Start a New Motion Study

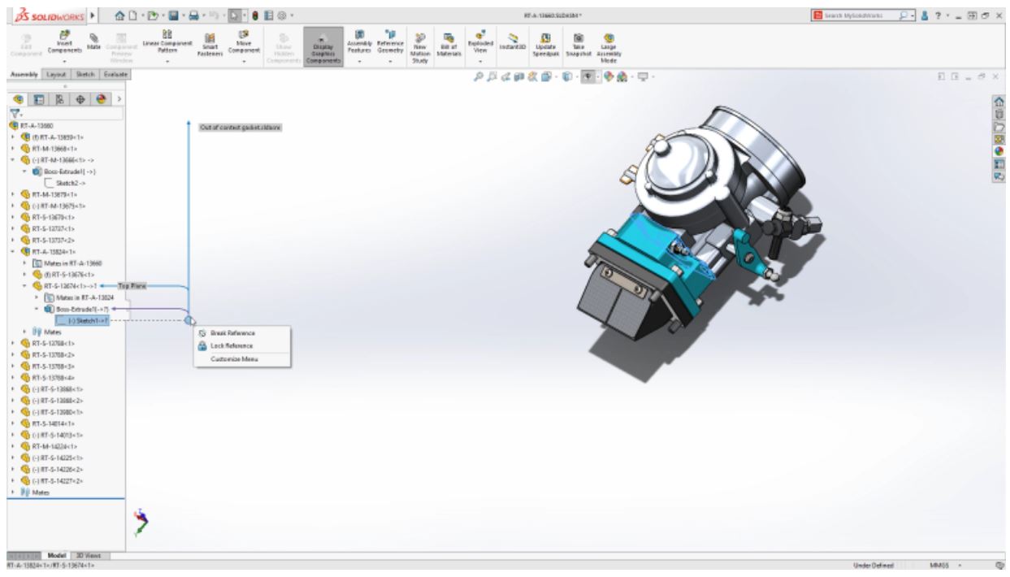421,41
